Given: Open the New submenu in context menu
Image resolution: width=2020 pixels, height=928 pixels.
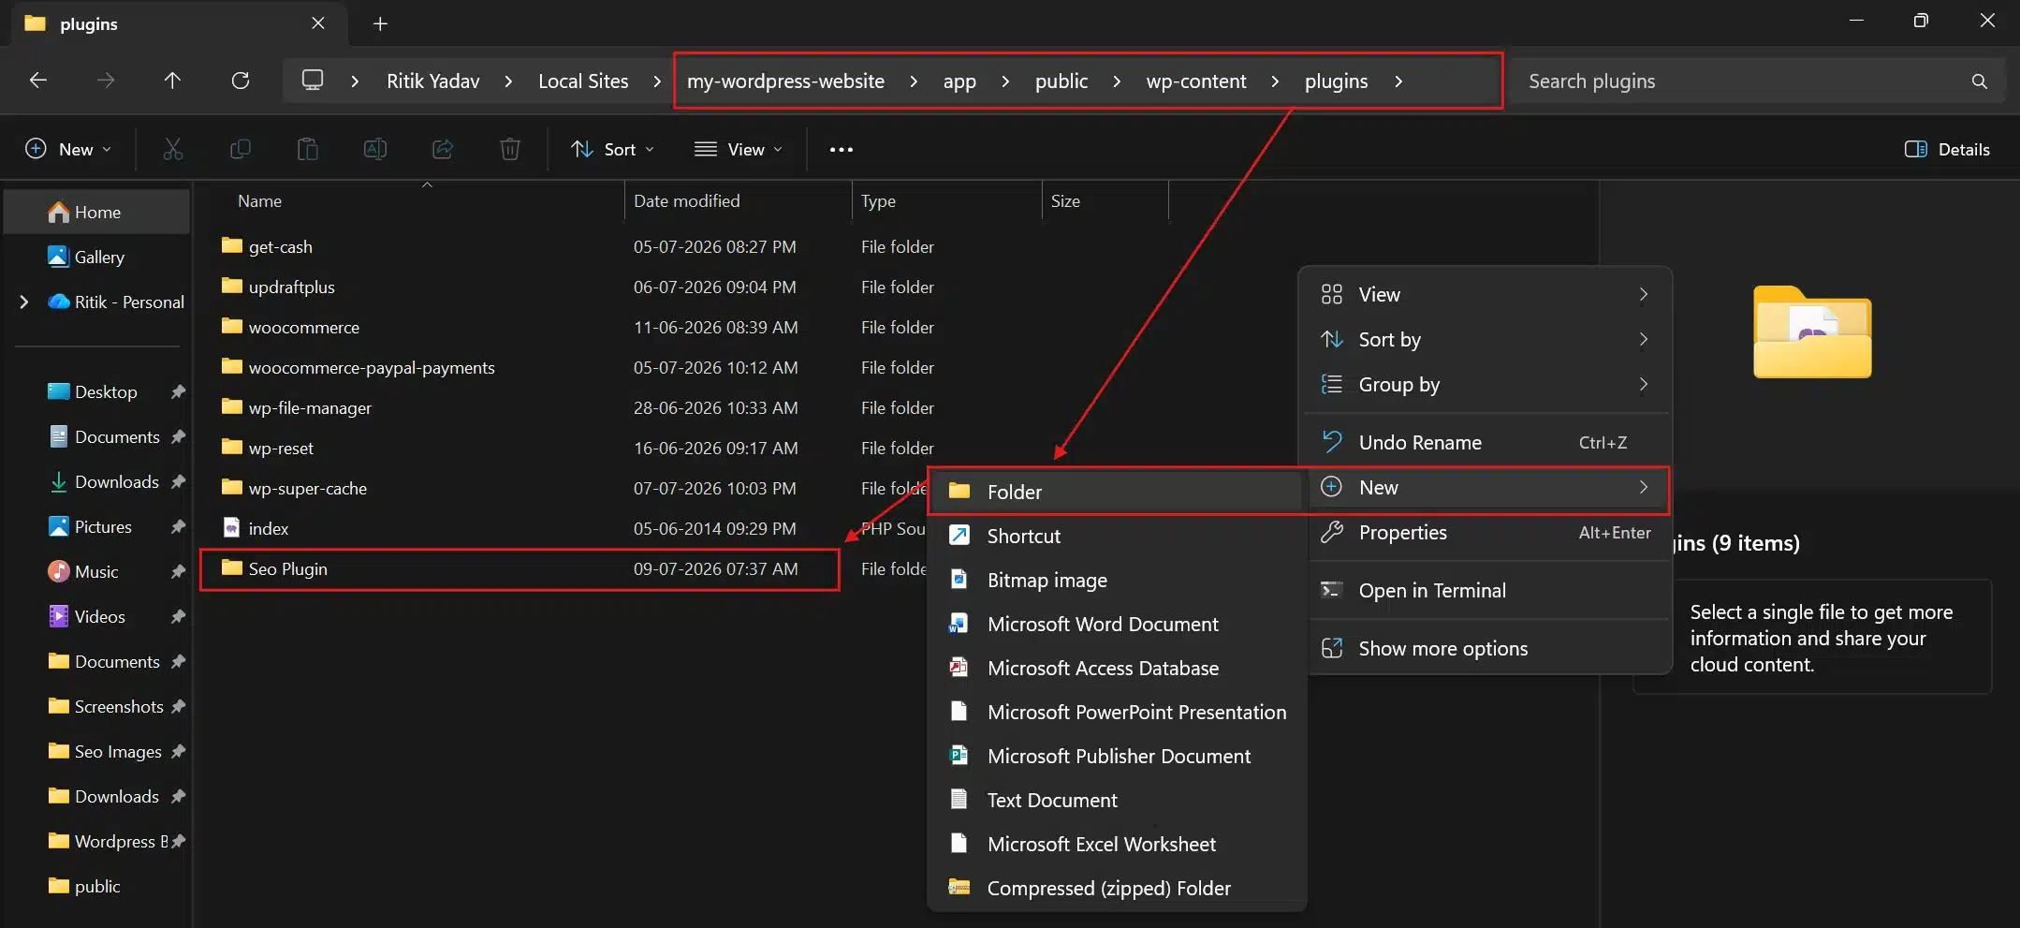Looking at the screenshot, I should tap(1485, 487).
